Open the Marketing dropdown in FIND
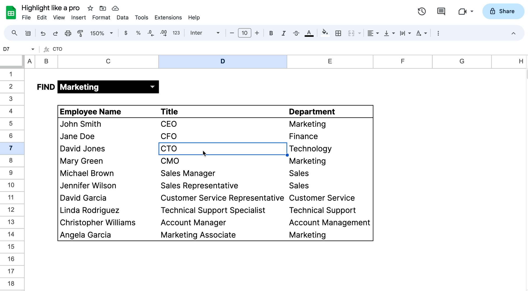 click(152, 87)
